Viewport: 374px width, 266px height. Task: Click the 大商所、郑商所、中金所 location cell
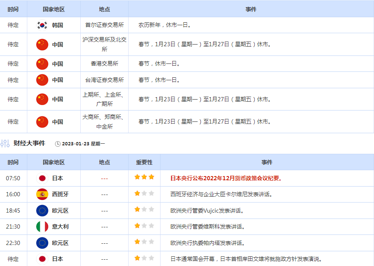tap(104, 122)
